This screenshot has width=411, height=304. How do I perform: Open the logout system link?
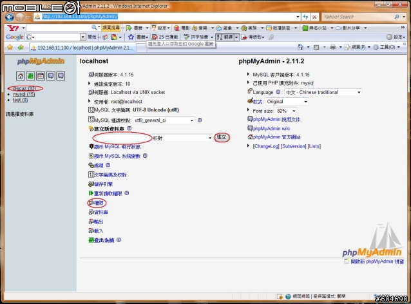pyautogui.click(x=104, y=240)
